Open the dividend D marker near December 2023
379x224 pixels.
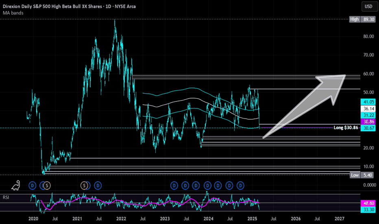click(x=207, y=186)
